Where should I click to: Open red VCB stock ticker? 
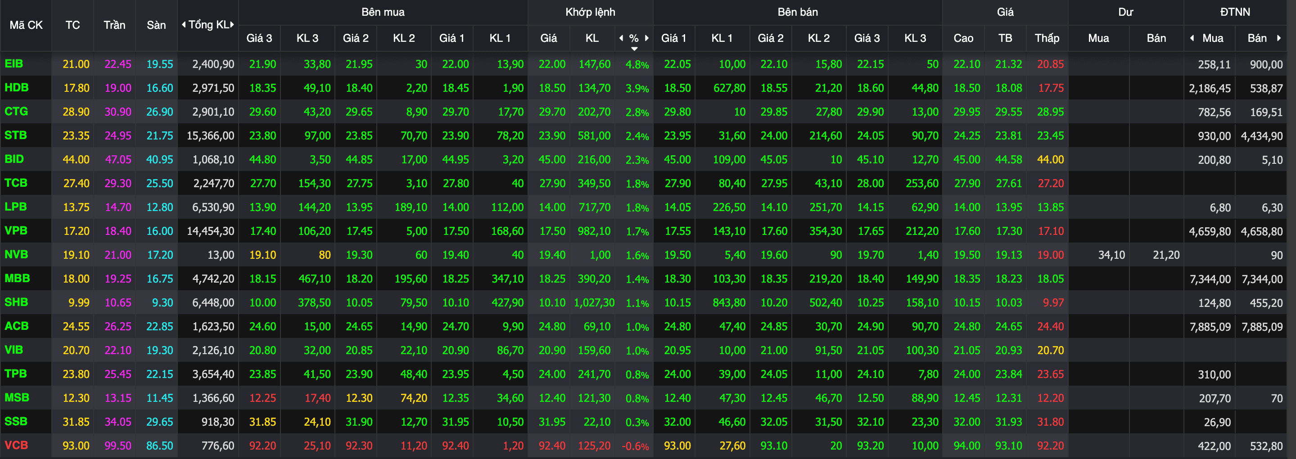pyautogui.click(x=16, y=445)
